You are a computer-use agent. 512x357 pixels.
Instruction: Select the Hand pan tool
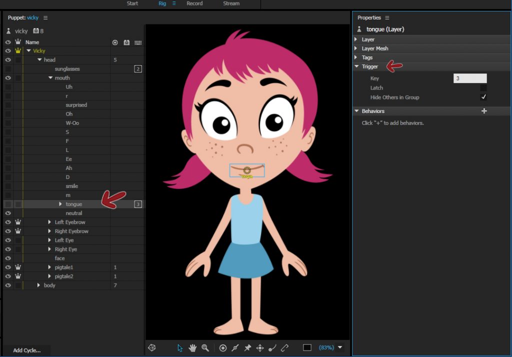click(x=192, y=348)
